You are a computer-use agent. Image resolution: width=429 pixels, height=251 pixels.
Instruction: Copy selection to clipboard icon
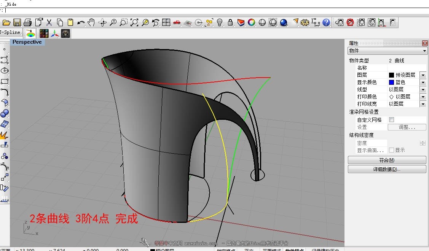60,22
